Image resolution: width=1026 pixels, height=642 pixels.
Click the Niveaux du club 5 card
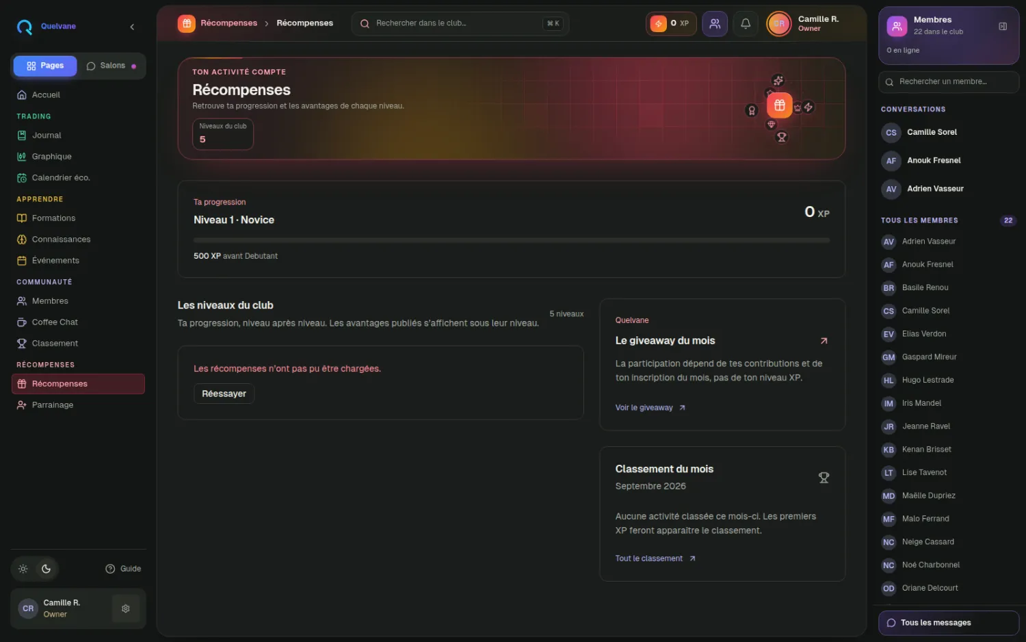(223, 133)
